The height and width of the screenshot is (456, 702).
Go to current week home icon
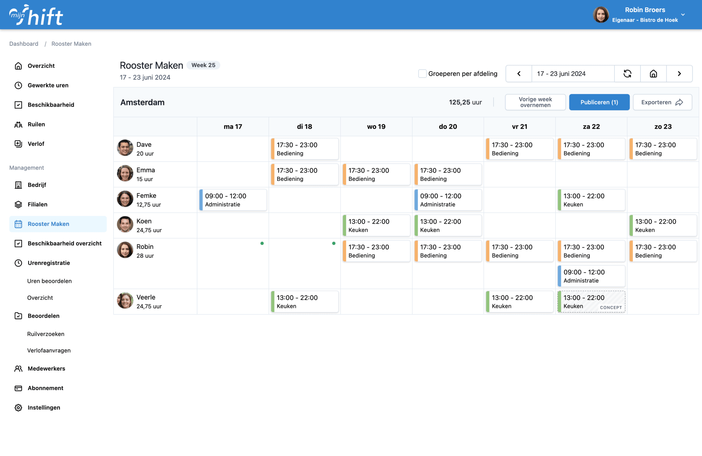[653, 74]
